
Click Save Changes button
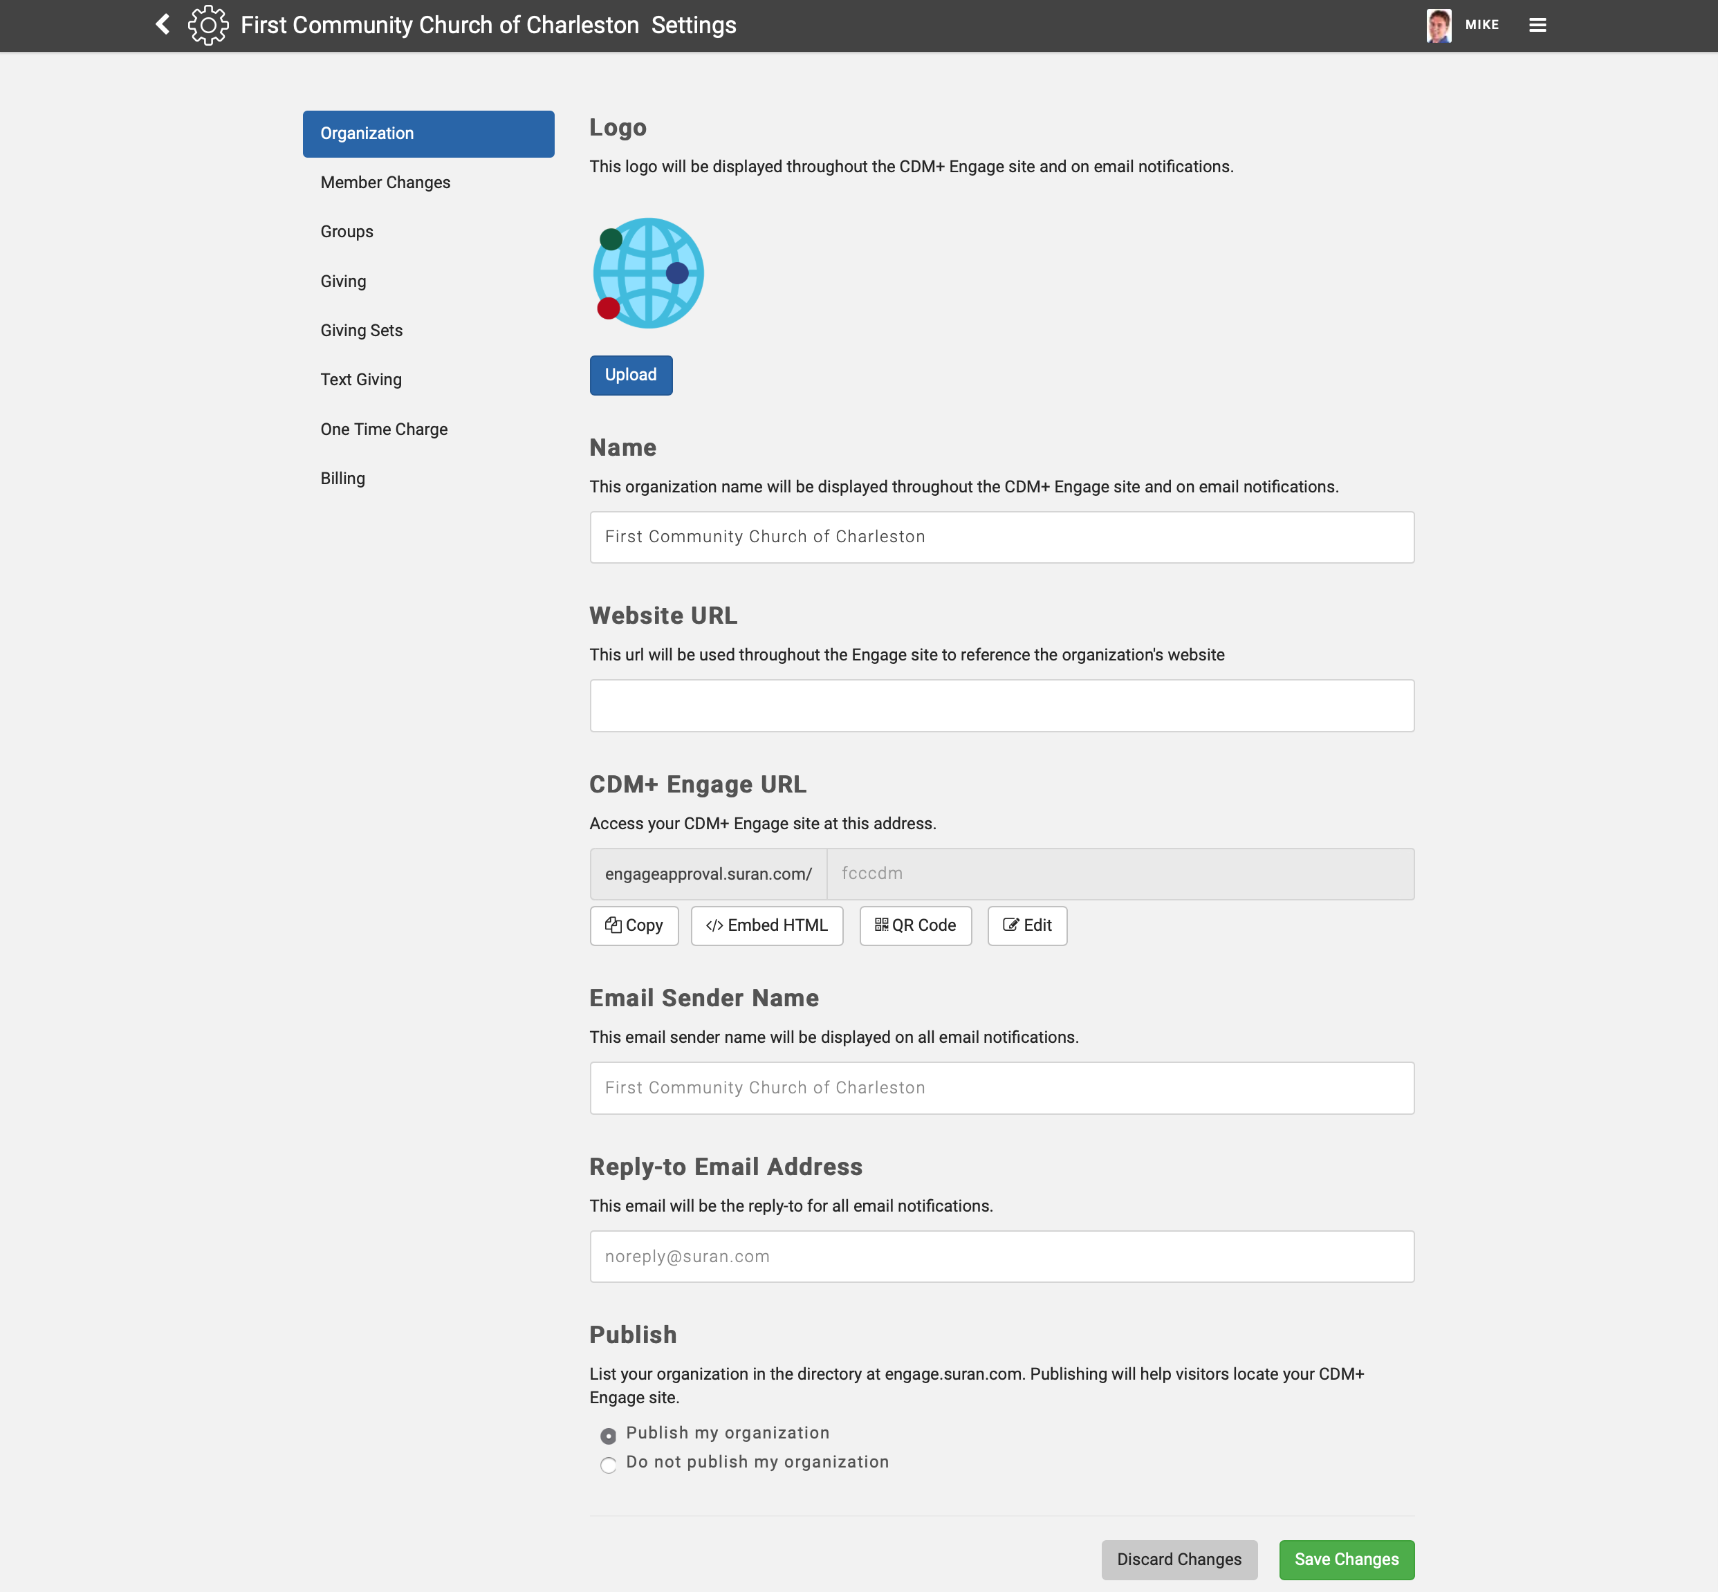point(1346,1559)
